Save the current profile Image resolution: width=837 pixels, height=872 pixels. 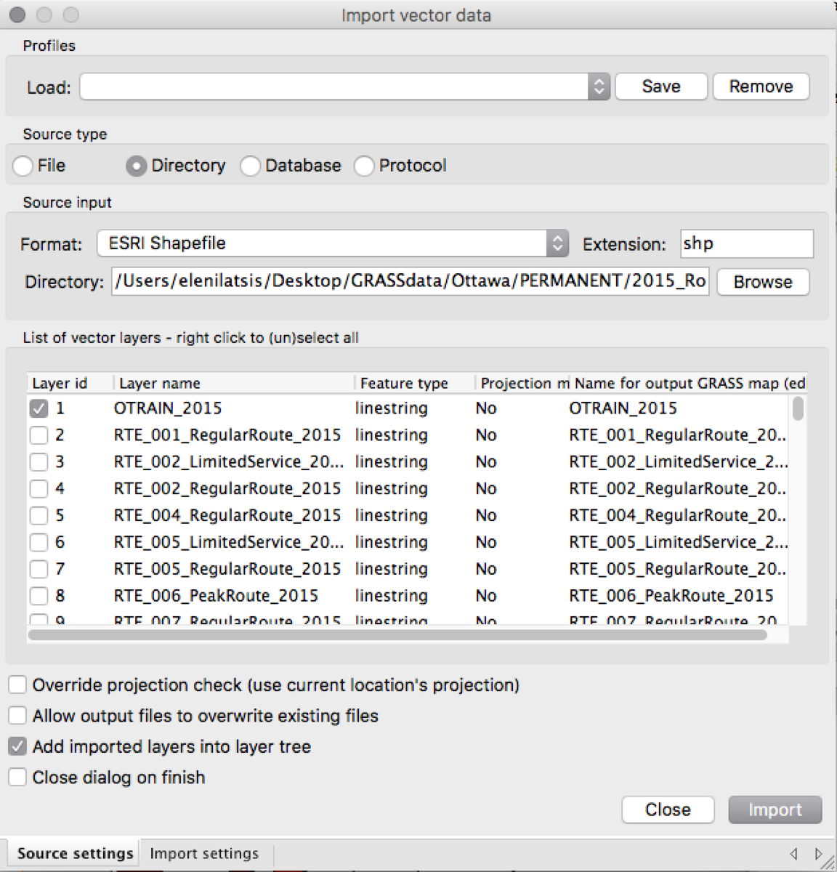(x=660, y=86)
